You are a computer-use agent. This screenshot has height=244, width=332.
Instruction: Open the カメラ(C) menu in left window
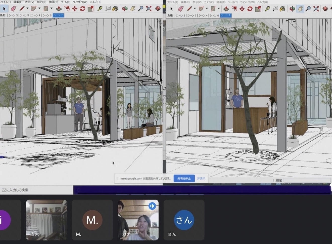pyautogui.click(x=41, y=2)
